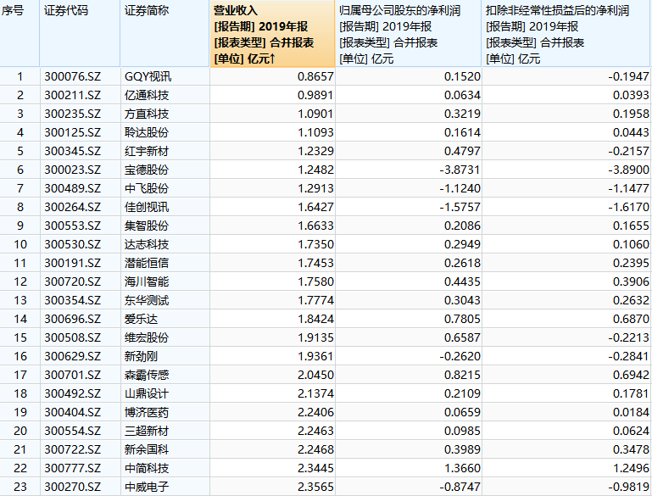This screenshot has height=496, width=652.
Task: Select stock code 300701.SZ
Action: click(73, 375)
